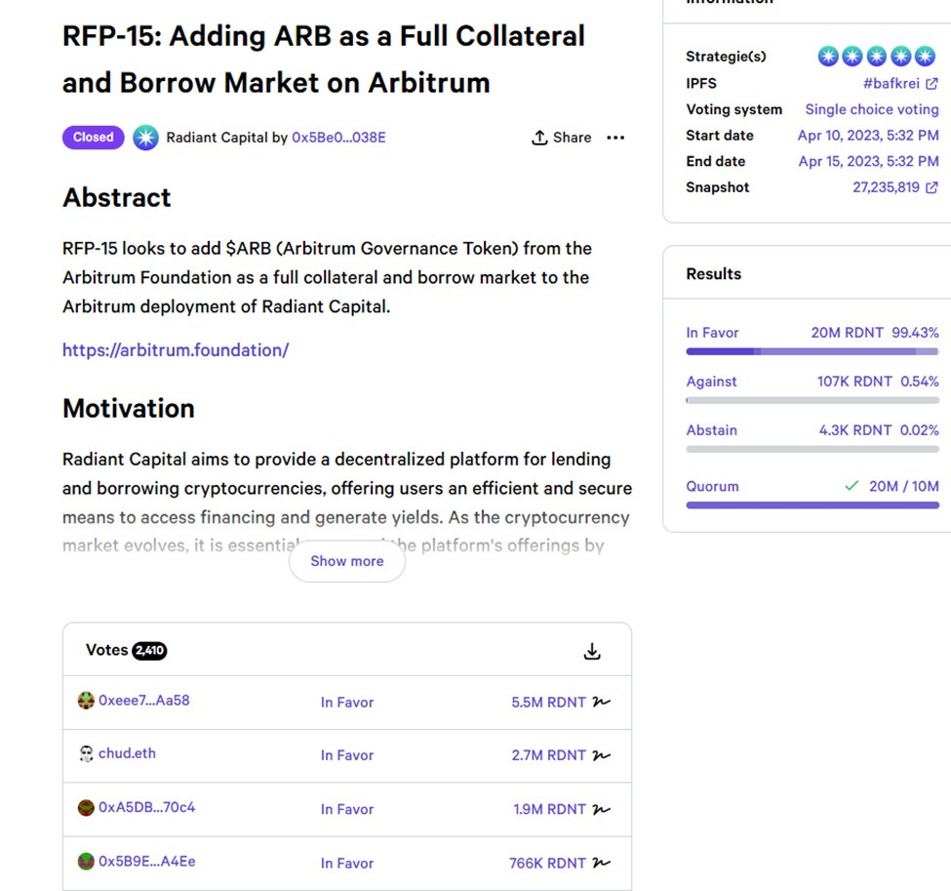Click the Radiant Capital space avatar
Screen dimensions: 951x891
[x=145, y=138]
